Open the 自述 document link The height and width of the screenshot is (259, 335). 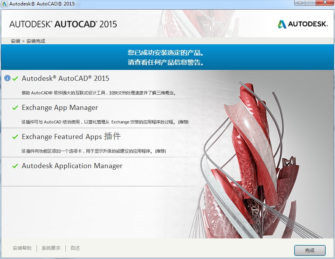(75, 248)
